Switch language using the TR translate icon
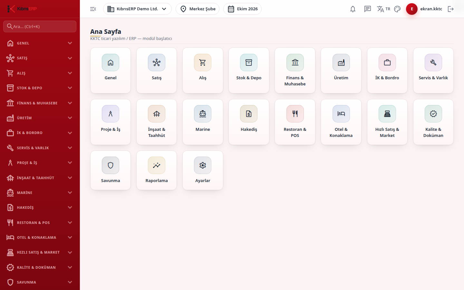This screenshot has height=290, width=464. tap(383, 9)
